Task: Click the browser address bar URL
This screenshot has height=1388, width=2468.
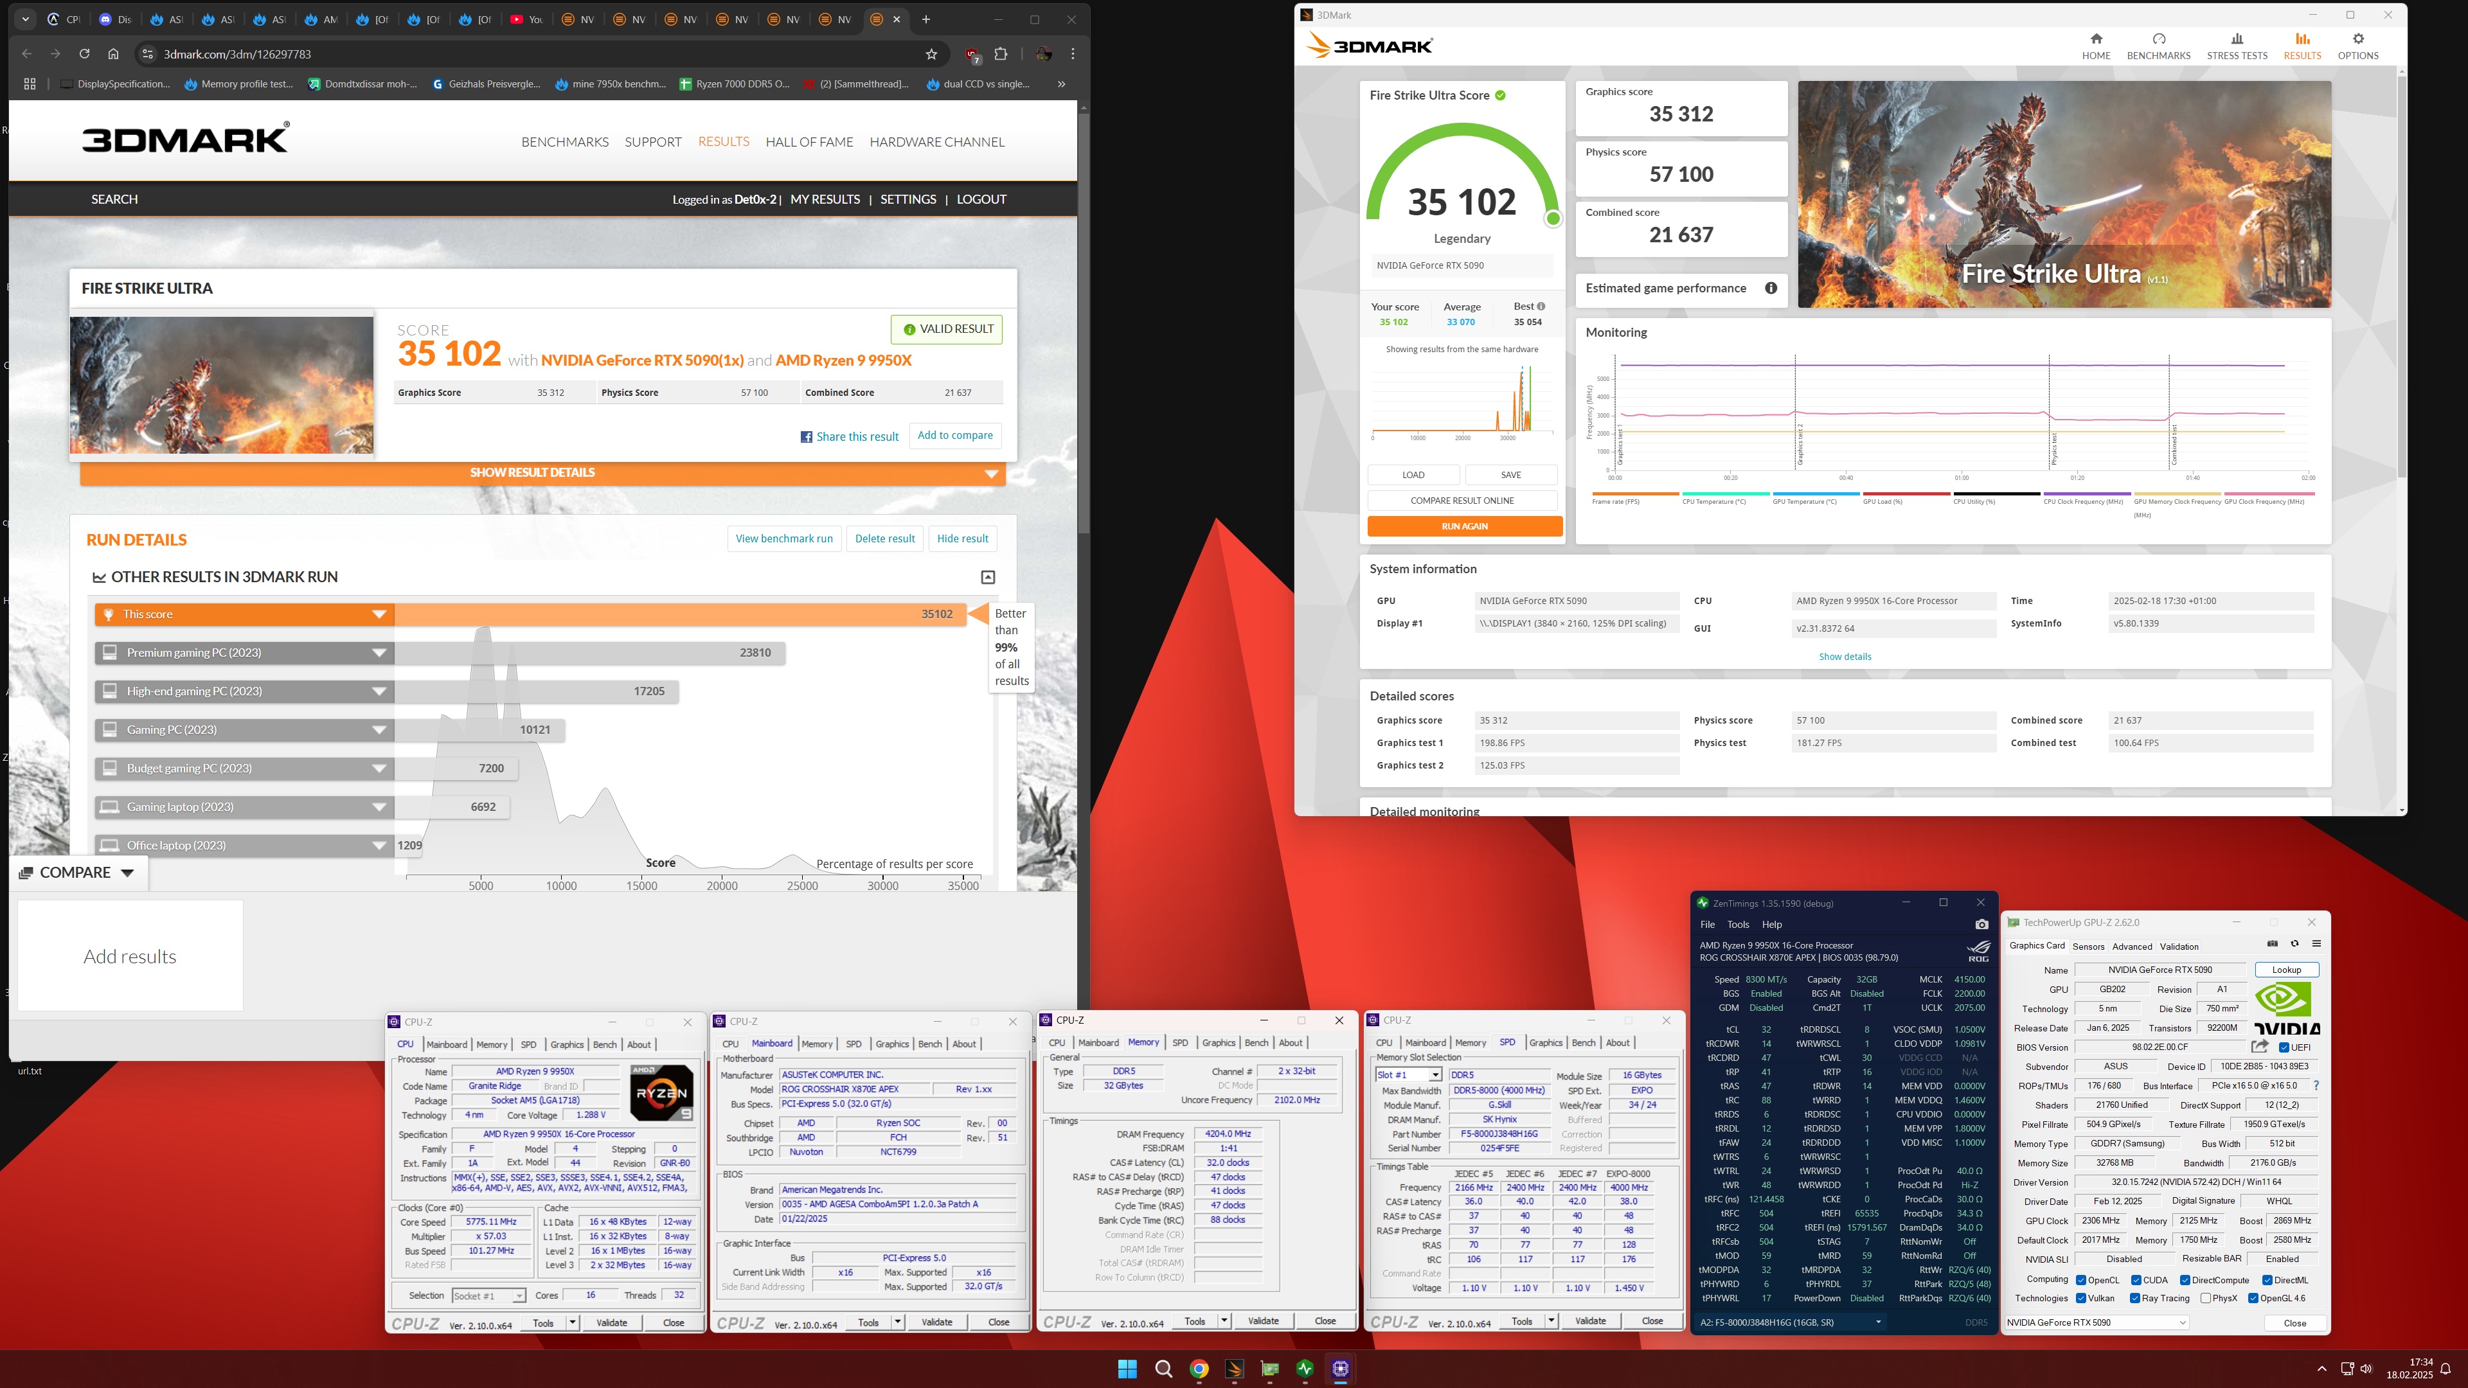Action: tap(237, 55)
